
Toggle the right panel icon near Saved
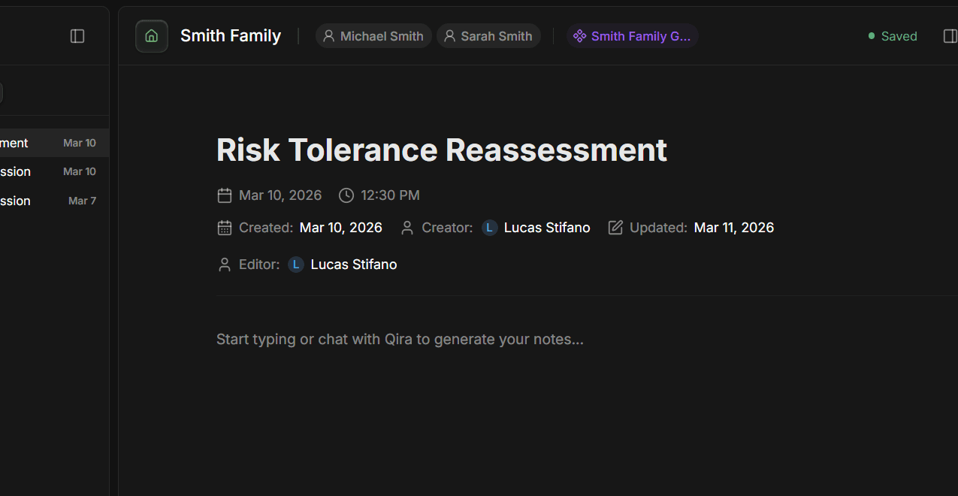tap(950, 36)
